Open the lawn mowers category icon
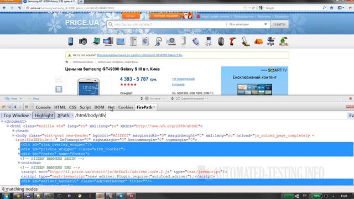Screen dimensions: 354x199 pyautogui.click(x=246, y=41)
